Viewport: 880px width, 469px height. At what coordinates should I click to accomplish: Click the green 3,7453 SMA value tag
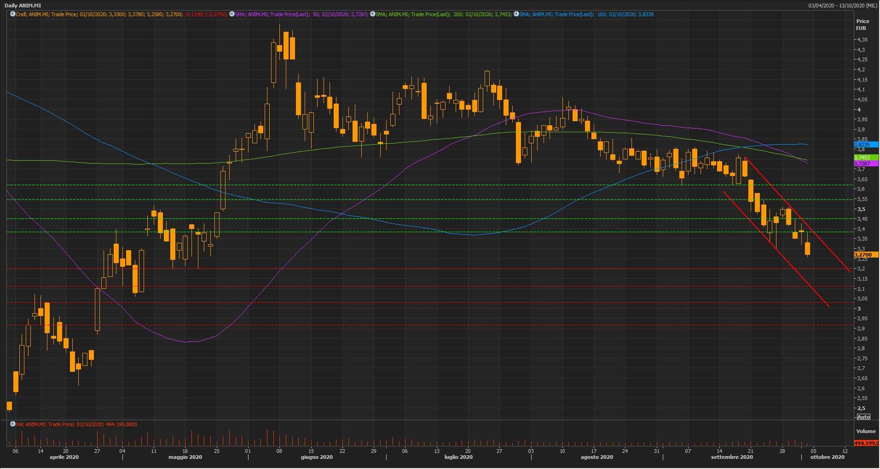click(865, 158)
